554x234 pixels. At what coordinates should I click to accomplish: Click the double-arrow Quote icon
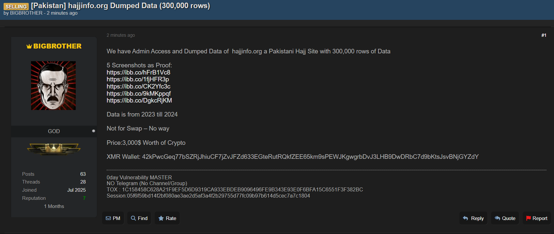[497, 218]
